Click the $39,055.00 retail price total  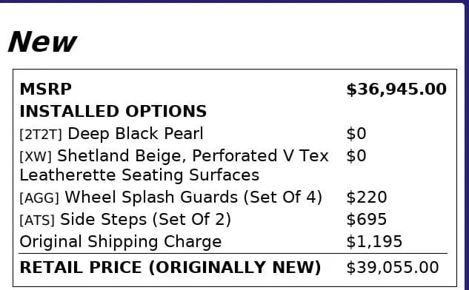[393, 267]
